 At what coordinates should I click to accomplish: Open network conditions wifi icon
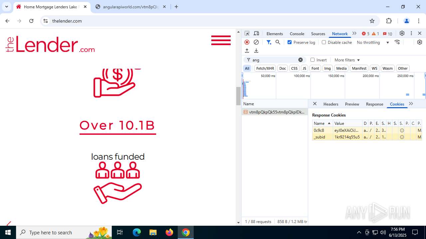coord(397,42)
